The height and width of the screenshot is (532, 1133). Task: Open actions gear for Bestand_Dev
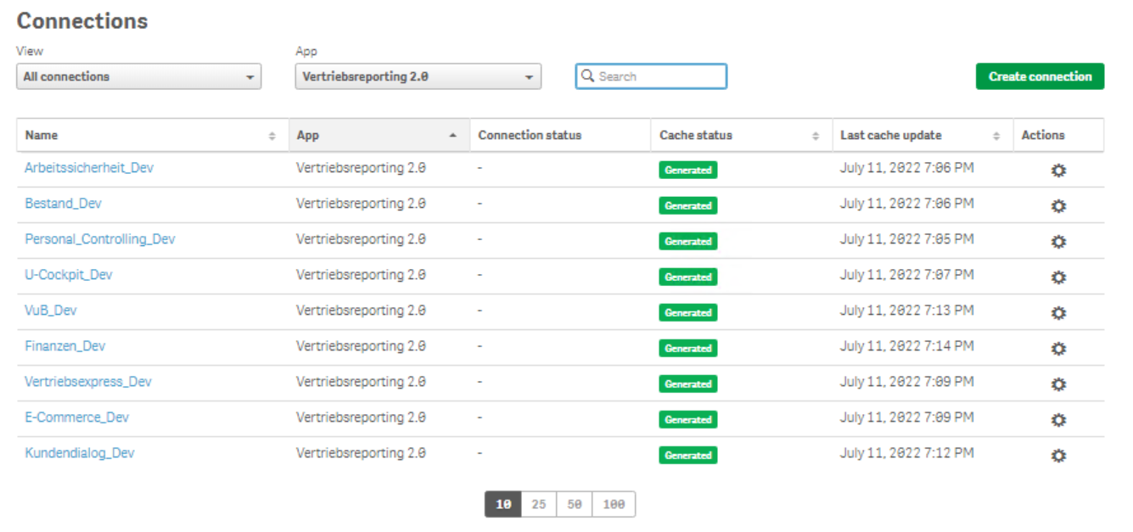tap(1058, 206)
